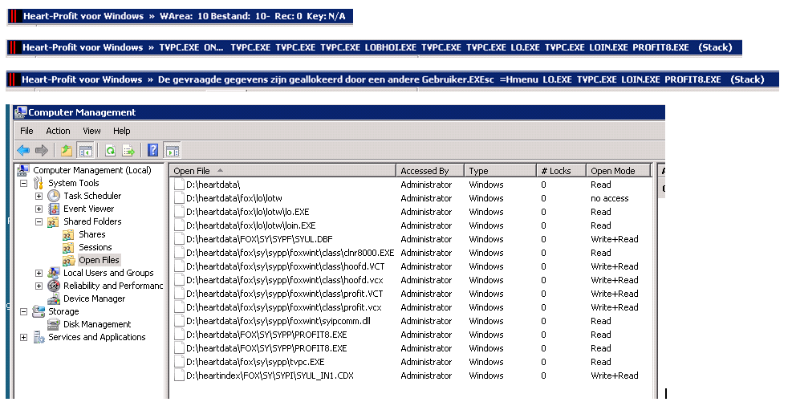Click file icon beside loin.EXE row
The image size is (792, 406).
click(179, 225)
